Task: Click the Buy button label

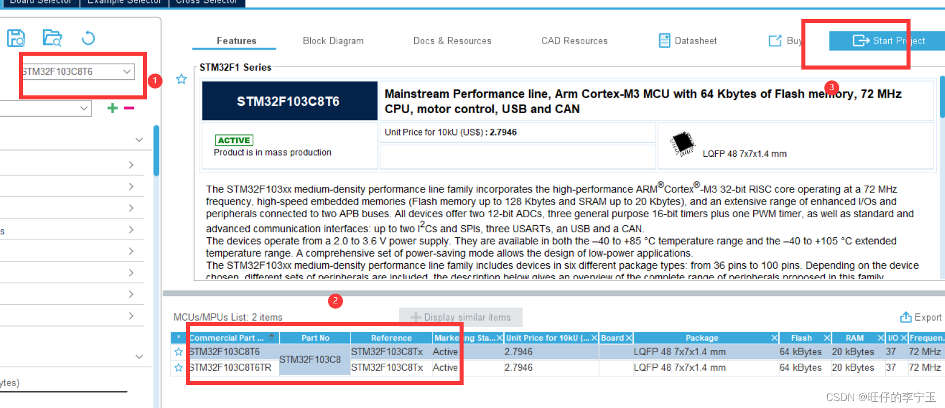Action: pos(794,41)
